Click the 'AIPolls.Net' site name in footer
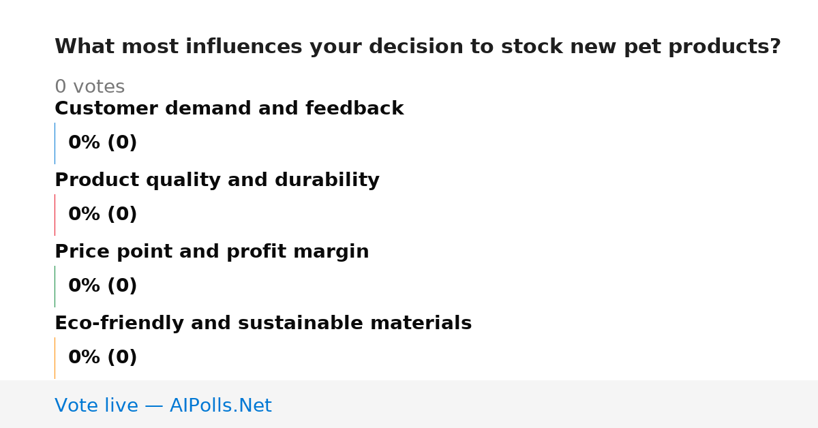 click(220, 406)
